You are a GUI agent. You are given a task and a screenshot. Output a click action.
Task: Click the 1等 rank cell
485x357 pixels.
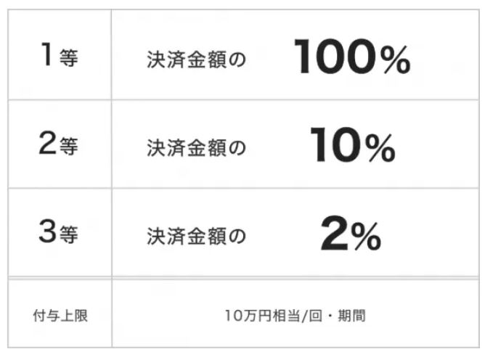click(x=60, y=54)
